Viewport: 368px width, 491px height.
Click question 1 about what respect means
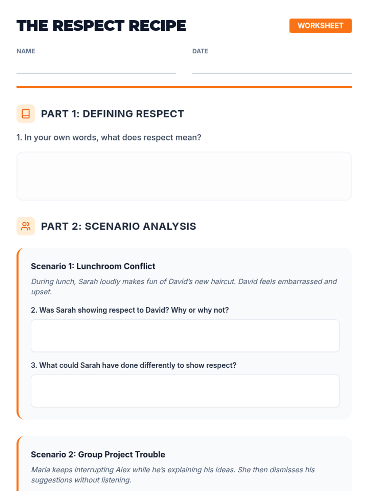pyautogui.click(x=109, y=137)
